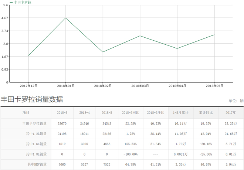The width and height of the screenshot is (244, 170).
Task: Click the -100.00% cell
Action: coord(131,154)
